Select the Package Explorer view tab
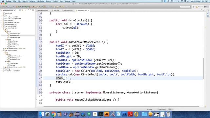The image size is (210, 118). point(8,10)
